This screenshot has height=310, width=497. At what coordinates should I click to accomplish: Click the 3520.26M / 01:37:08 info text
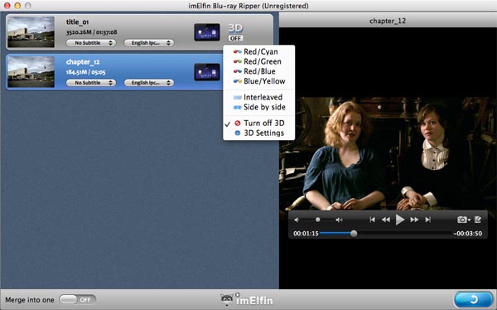[x=92, y=32]
